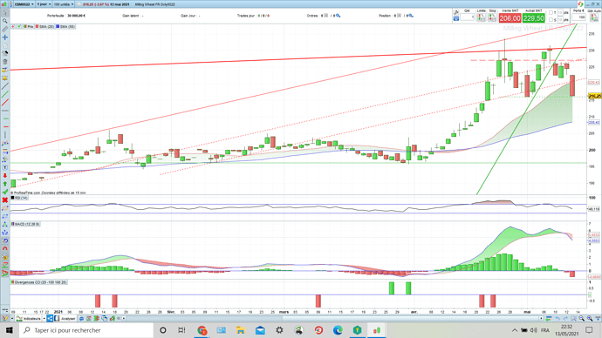Click the red down arrow tool
The image size is (602, 338).
pyautogui.click(x=5, y=175)
